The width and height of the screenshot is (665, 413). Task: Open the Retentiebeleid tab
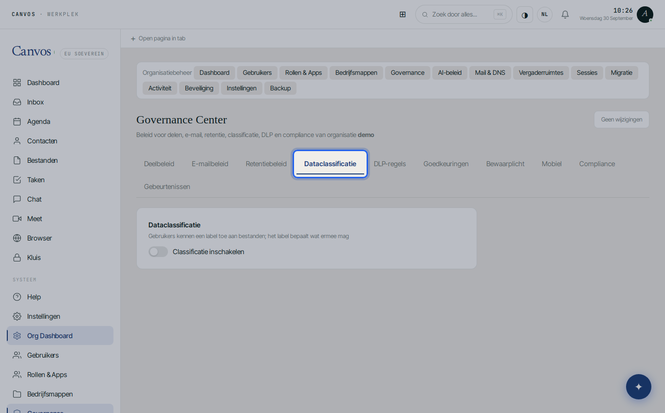pyautogui.click(x=266, y=164)
